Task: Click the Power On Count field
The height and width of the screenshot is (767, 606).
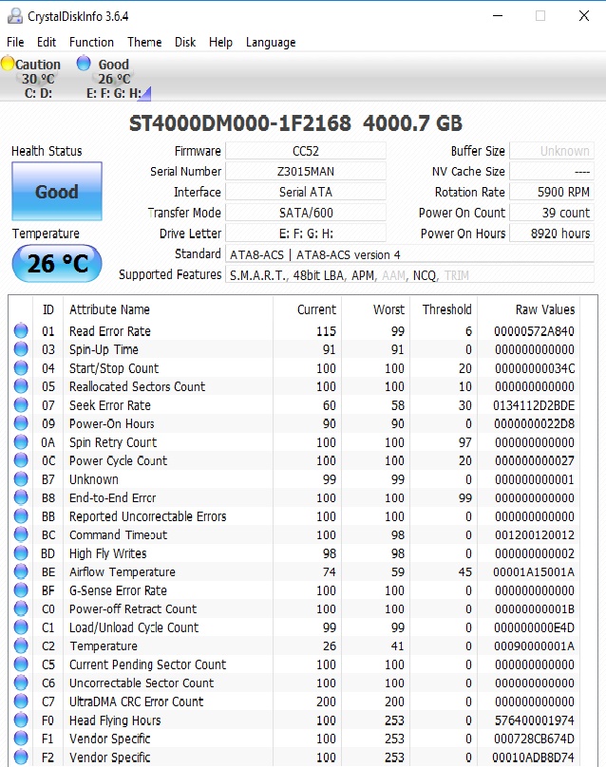Action: pyautogui.click(x=552, y=213)
